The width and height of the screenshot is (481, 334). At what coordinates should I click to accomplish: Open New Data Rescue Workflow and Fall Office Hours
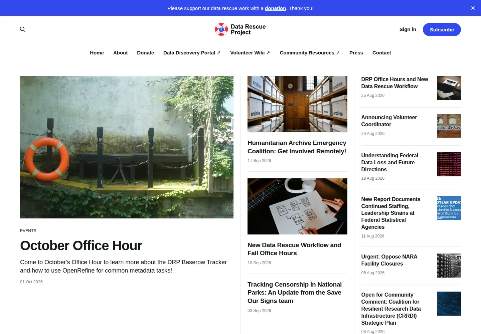click(294, 249)
